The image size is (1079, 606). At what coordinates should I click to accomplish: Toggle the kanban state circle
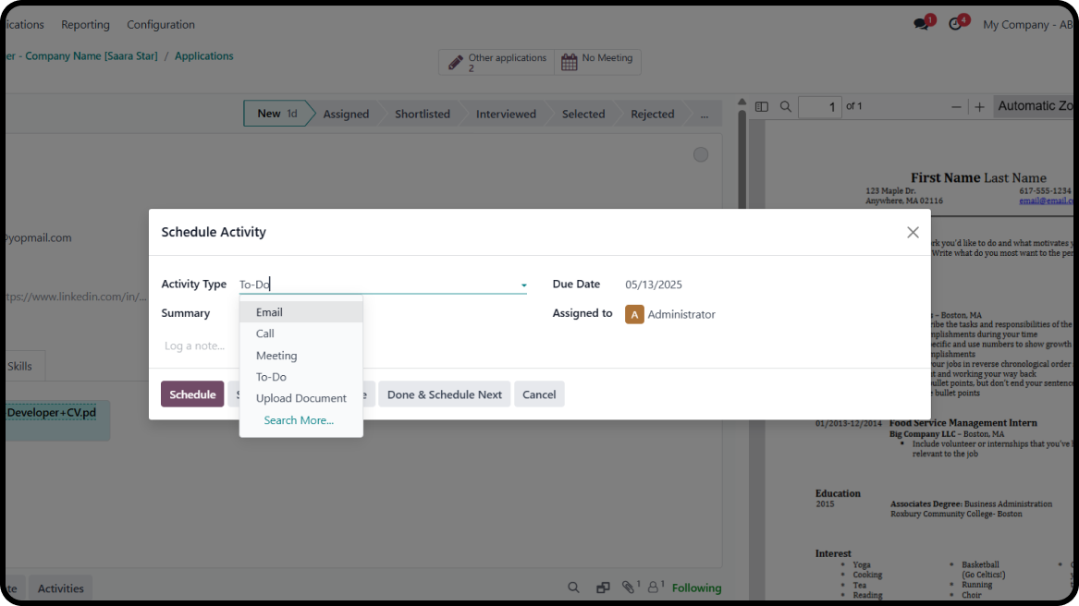[701, 154]
